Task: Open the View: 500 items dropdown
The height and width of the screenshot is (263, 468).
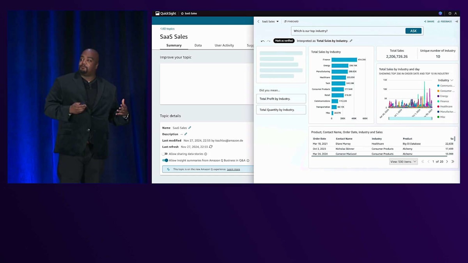Action: (403, 161)
